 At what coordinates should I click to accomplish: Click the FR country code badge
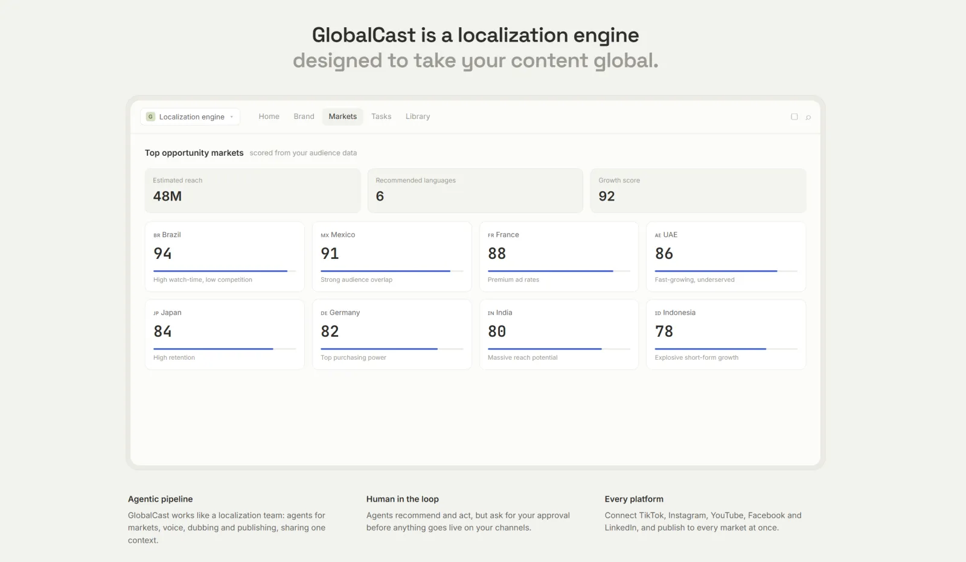coord(491,235)
